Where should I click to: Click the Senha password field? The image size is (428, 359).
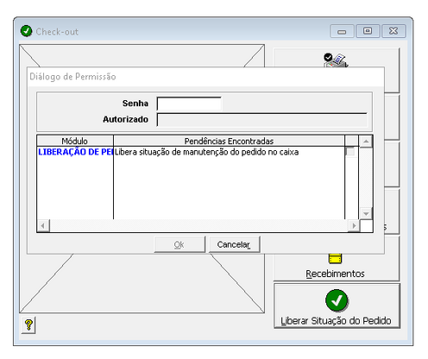coord(189,104)
